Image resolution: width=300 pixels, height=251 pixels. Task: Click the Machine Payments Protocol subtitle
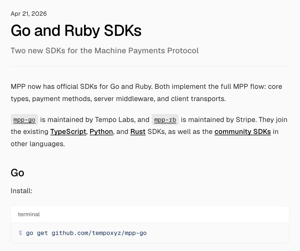[x=105, y=51]
